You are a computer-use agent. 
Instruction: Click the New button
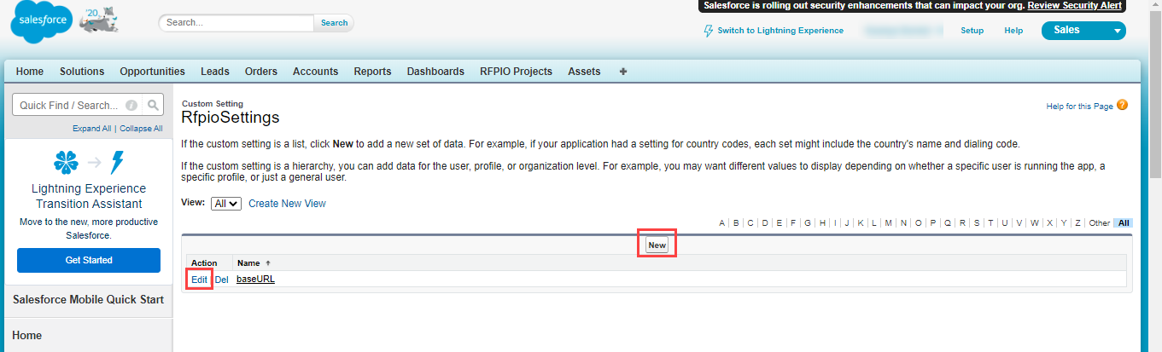pyautogui.click(x=657, y=245)
